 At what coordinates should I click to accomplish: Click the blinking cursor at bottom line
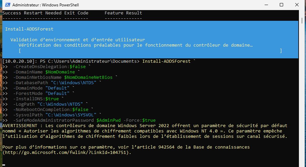click(4, 165)
